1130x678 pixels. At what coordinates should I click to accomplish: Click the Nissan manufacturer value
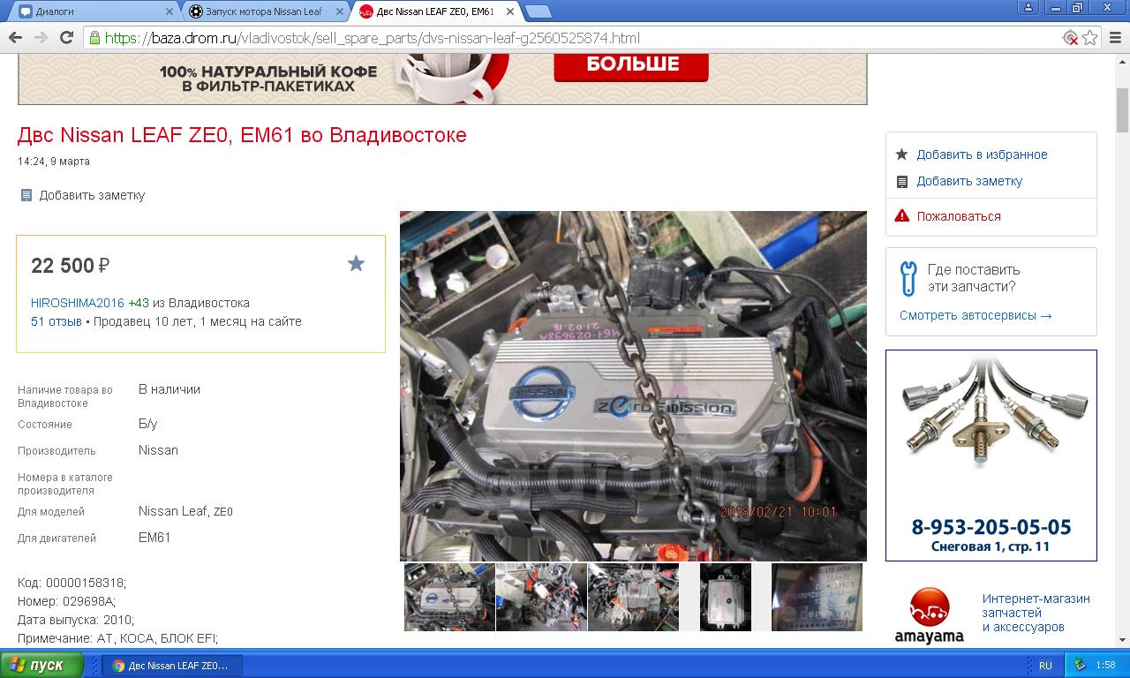[x=158, y=450]
